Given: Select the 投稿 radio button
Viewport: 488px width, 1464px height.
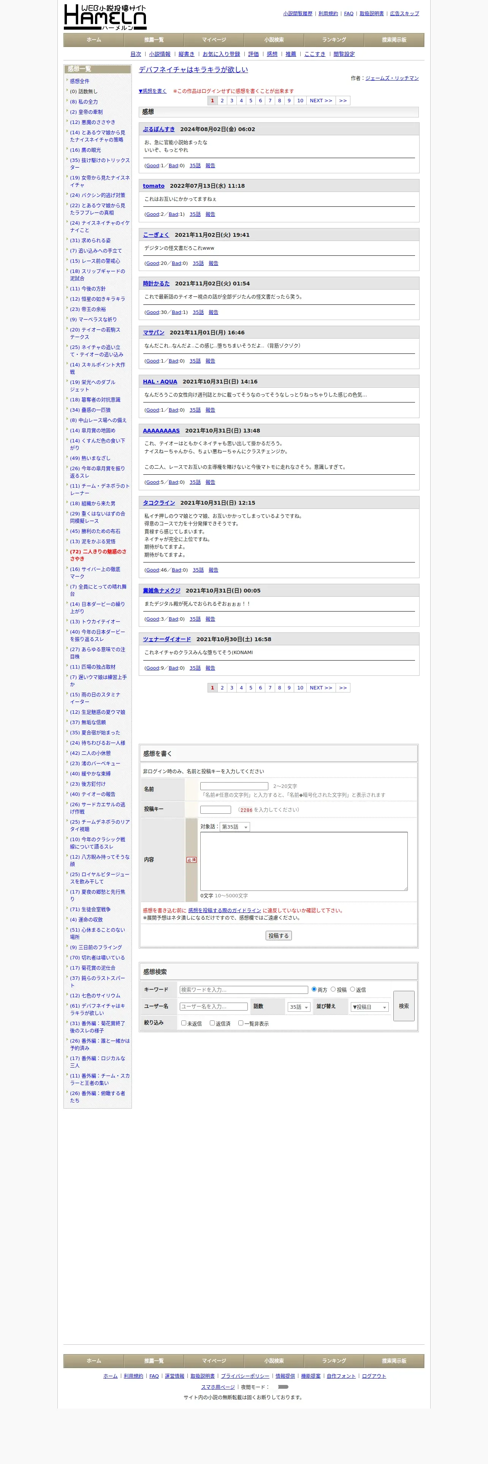Looking at the screenshot, I should (333, 989).
